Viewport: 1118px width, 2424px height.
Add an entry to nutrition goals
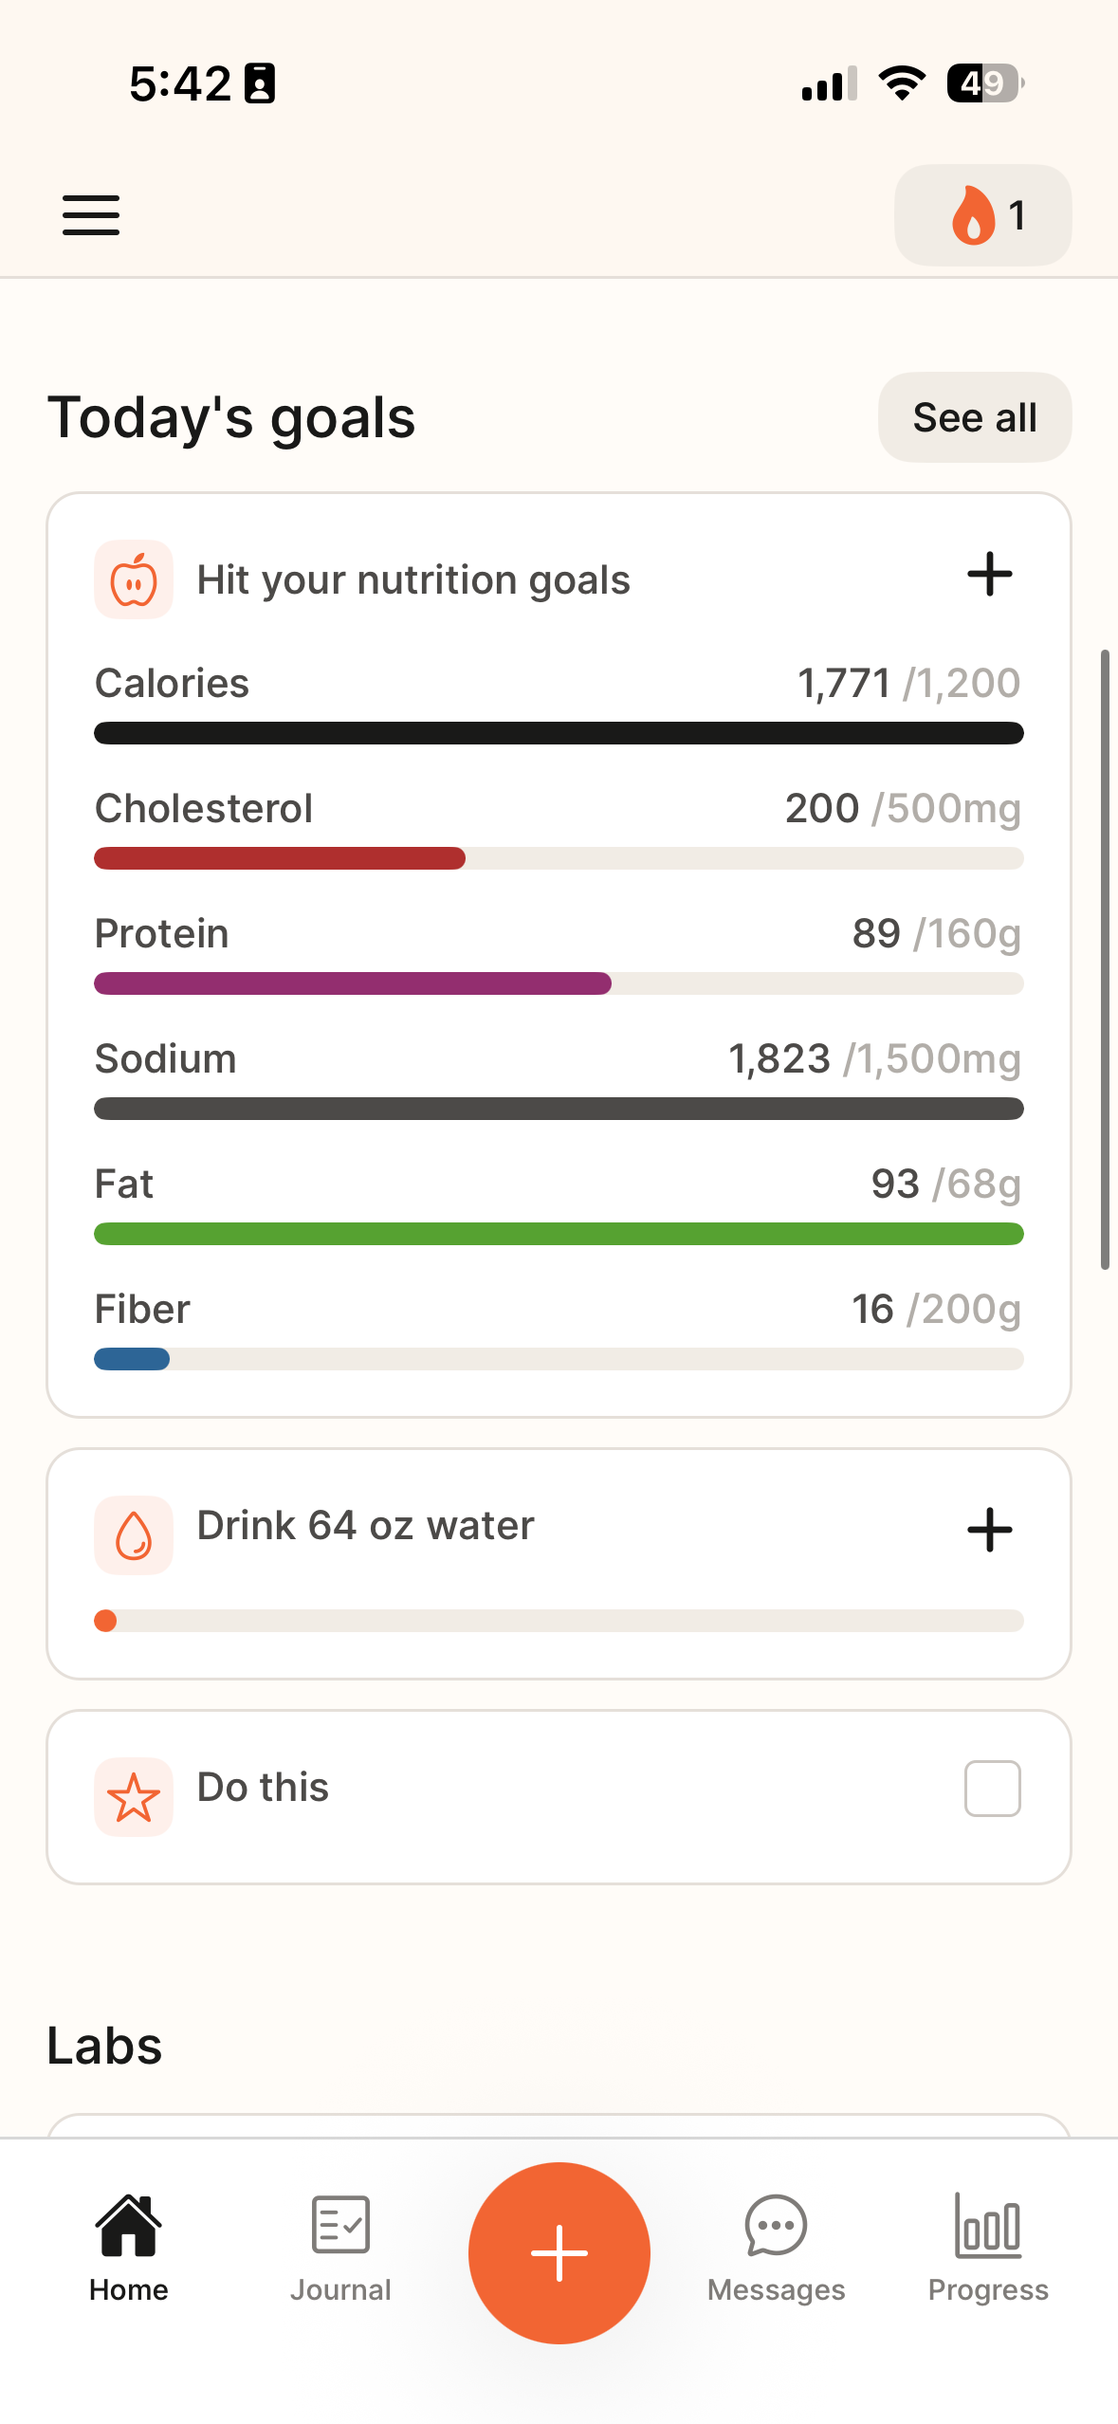[989, 575]
